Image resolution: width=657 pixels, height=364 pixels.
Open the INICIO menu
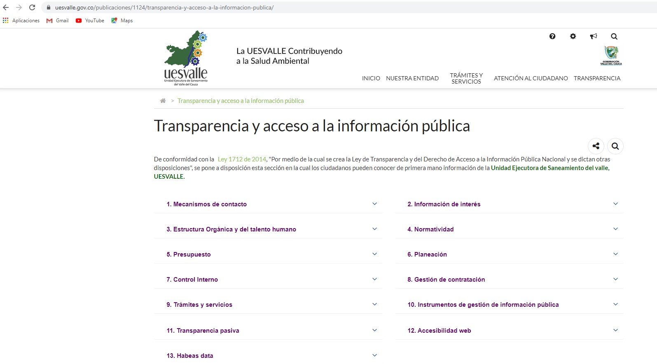coord(371,78)
